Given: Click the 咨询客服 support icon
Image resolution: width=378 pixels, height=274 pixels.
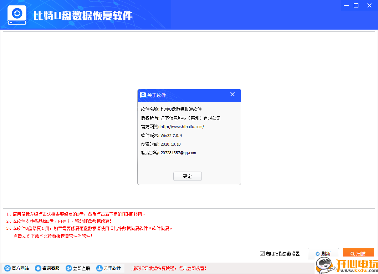Looking at the screenshot, I should click(38, 268).
